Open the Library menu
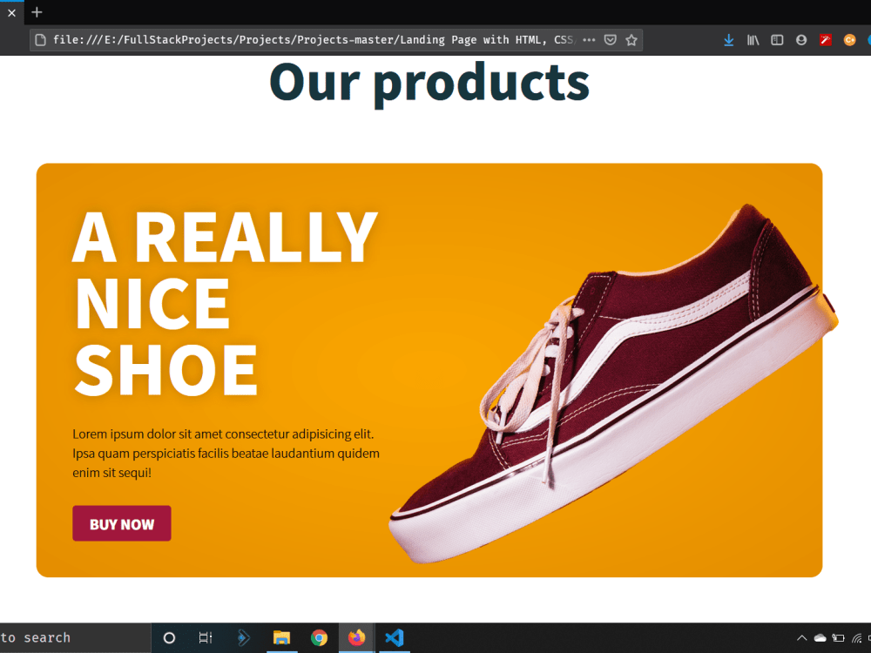Image resolution: width=871 pixels, height=653 pixels. pos(753,40)
